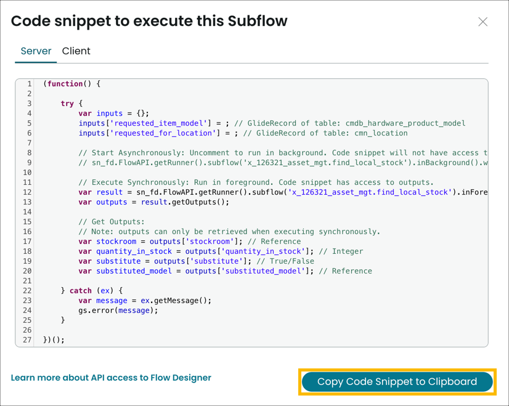509x406 pixels.
Task: Click line number 5 beside requested_item_model
Action: pyautogui.click(x=28, y=123)
